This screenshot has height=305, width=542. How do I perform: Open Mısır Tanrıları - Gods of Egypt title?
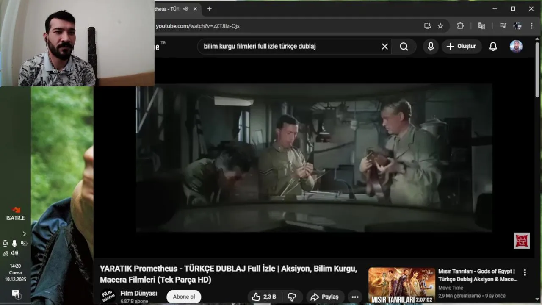(478, 275)
